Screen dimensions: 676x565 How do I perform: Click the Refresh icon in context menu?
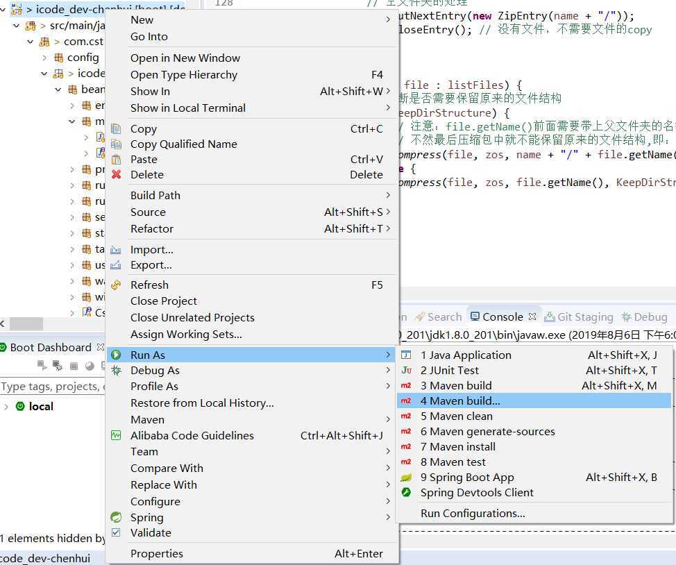tap(116, 285)
